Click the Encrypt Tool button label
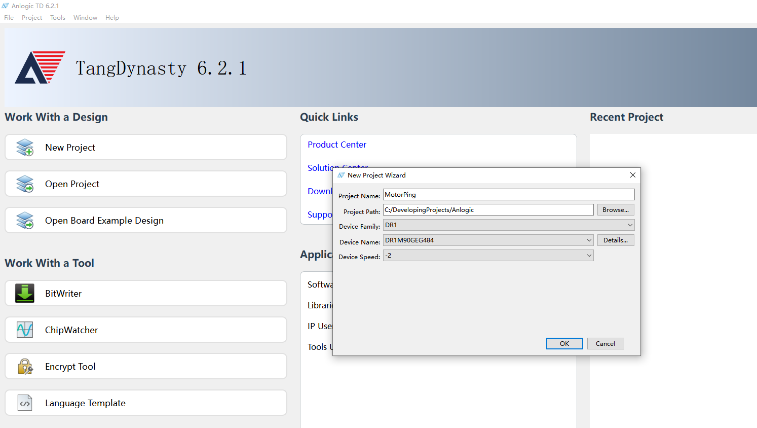 coord(70,367)
